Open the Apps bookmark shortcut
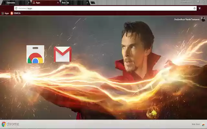The image size is (207, 129). 5,13
